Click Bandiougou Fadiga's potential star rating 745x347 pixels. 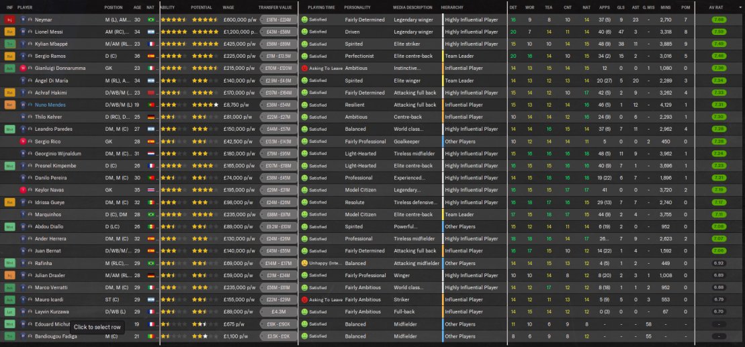200,336
